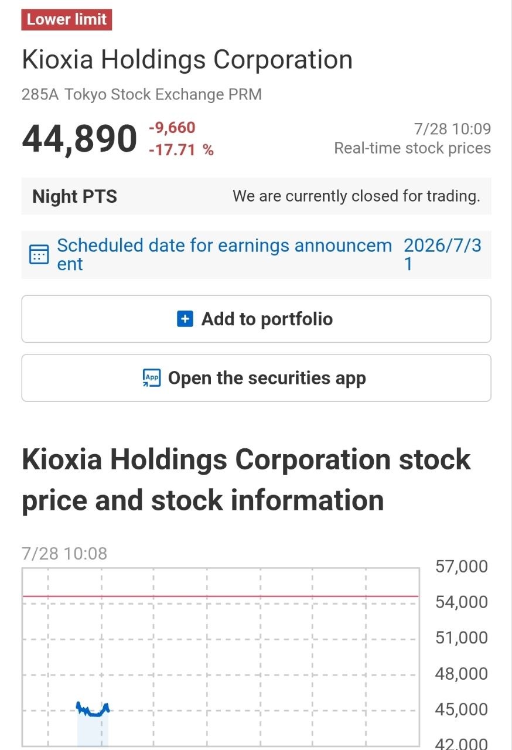Click the App icon on the securities app button
This screenshot has width=512, height=750.
[x=152, y=378]
